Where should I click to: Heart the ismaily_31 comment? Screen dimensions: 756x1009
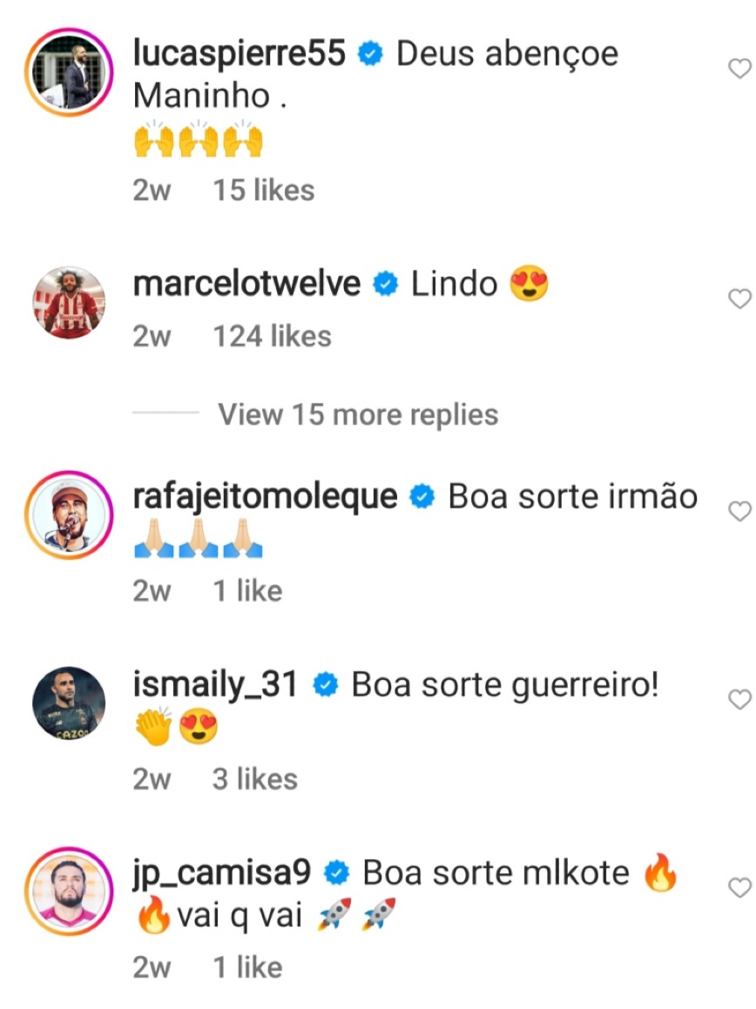point(739,700)
